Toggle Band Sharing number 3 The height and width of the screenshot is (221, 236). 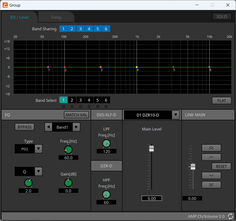click(x=80, y=29)
